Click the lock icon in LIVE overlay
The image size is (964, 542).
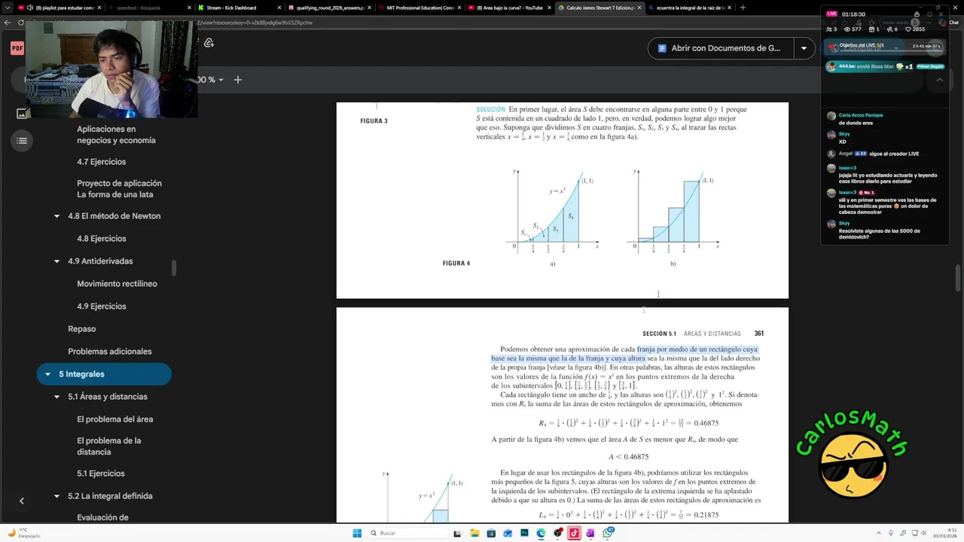[x=917, y=14]
